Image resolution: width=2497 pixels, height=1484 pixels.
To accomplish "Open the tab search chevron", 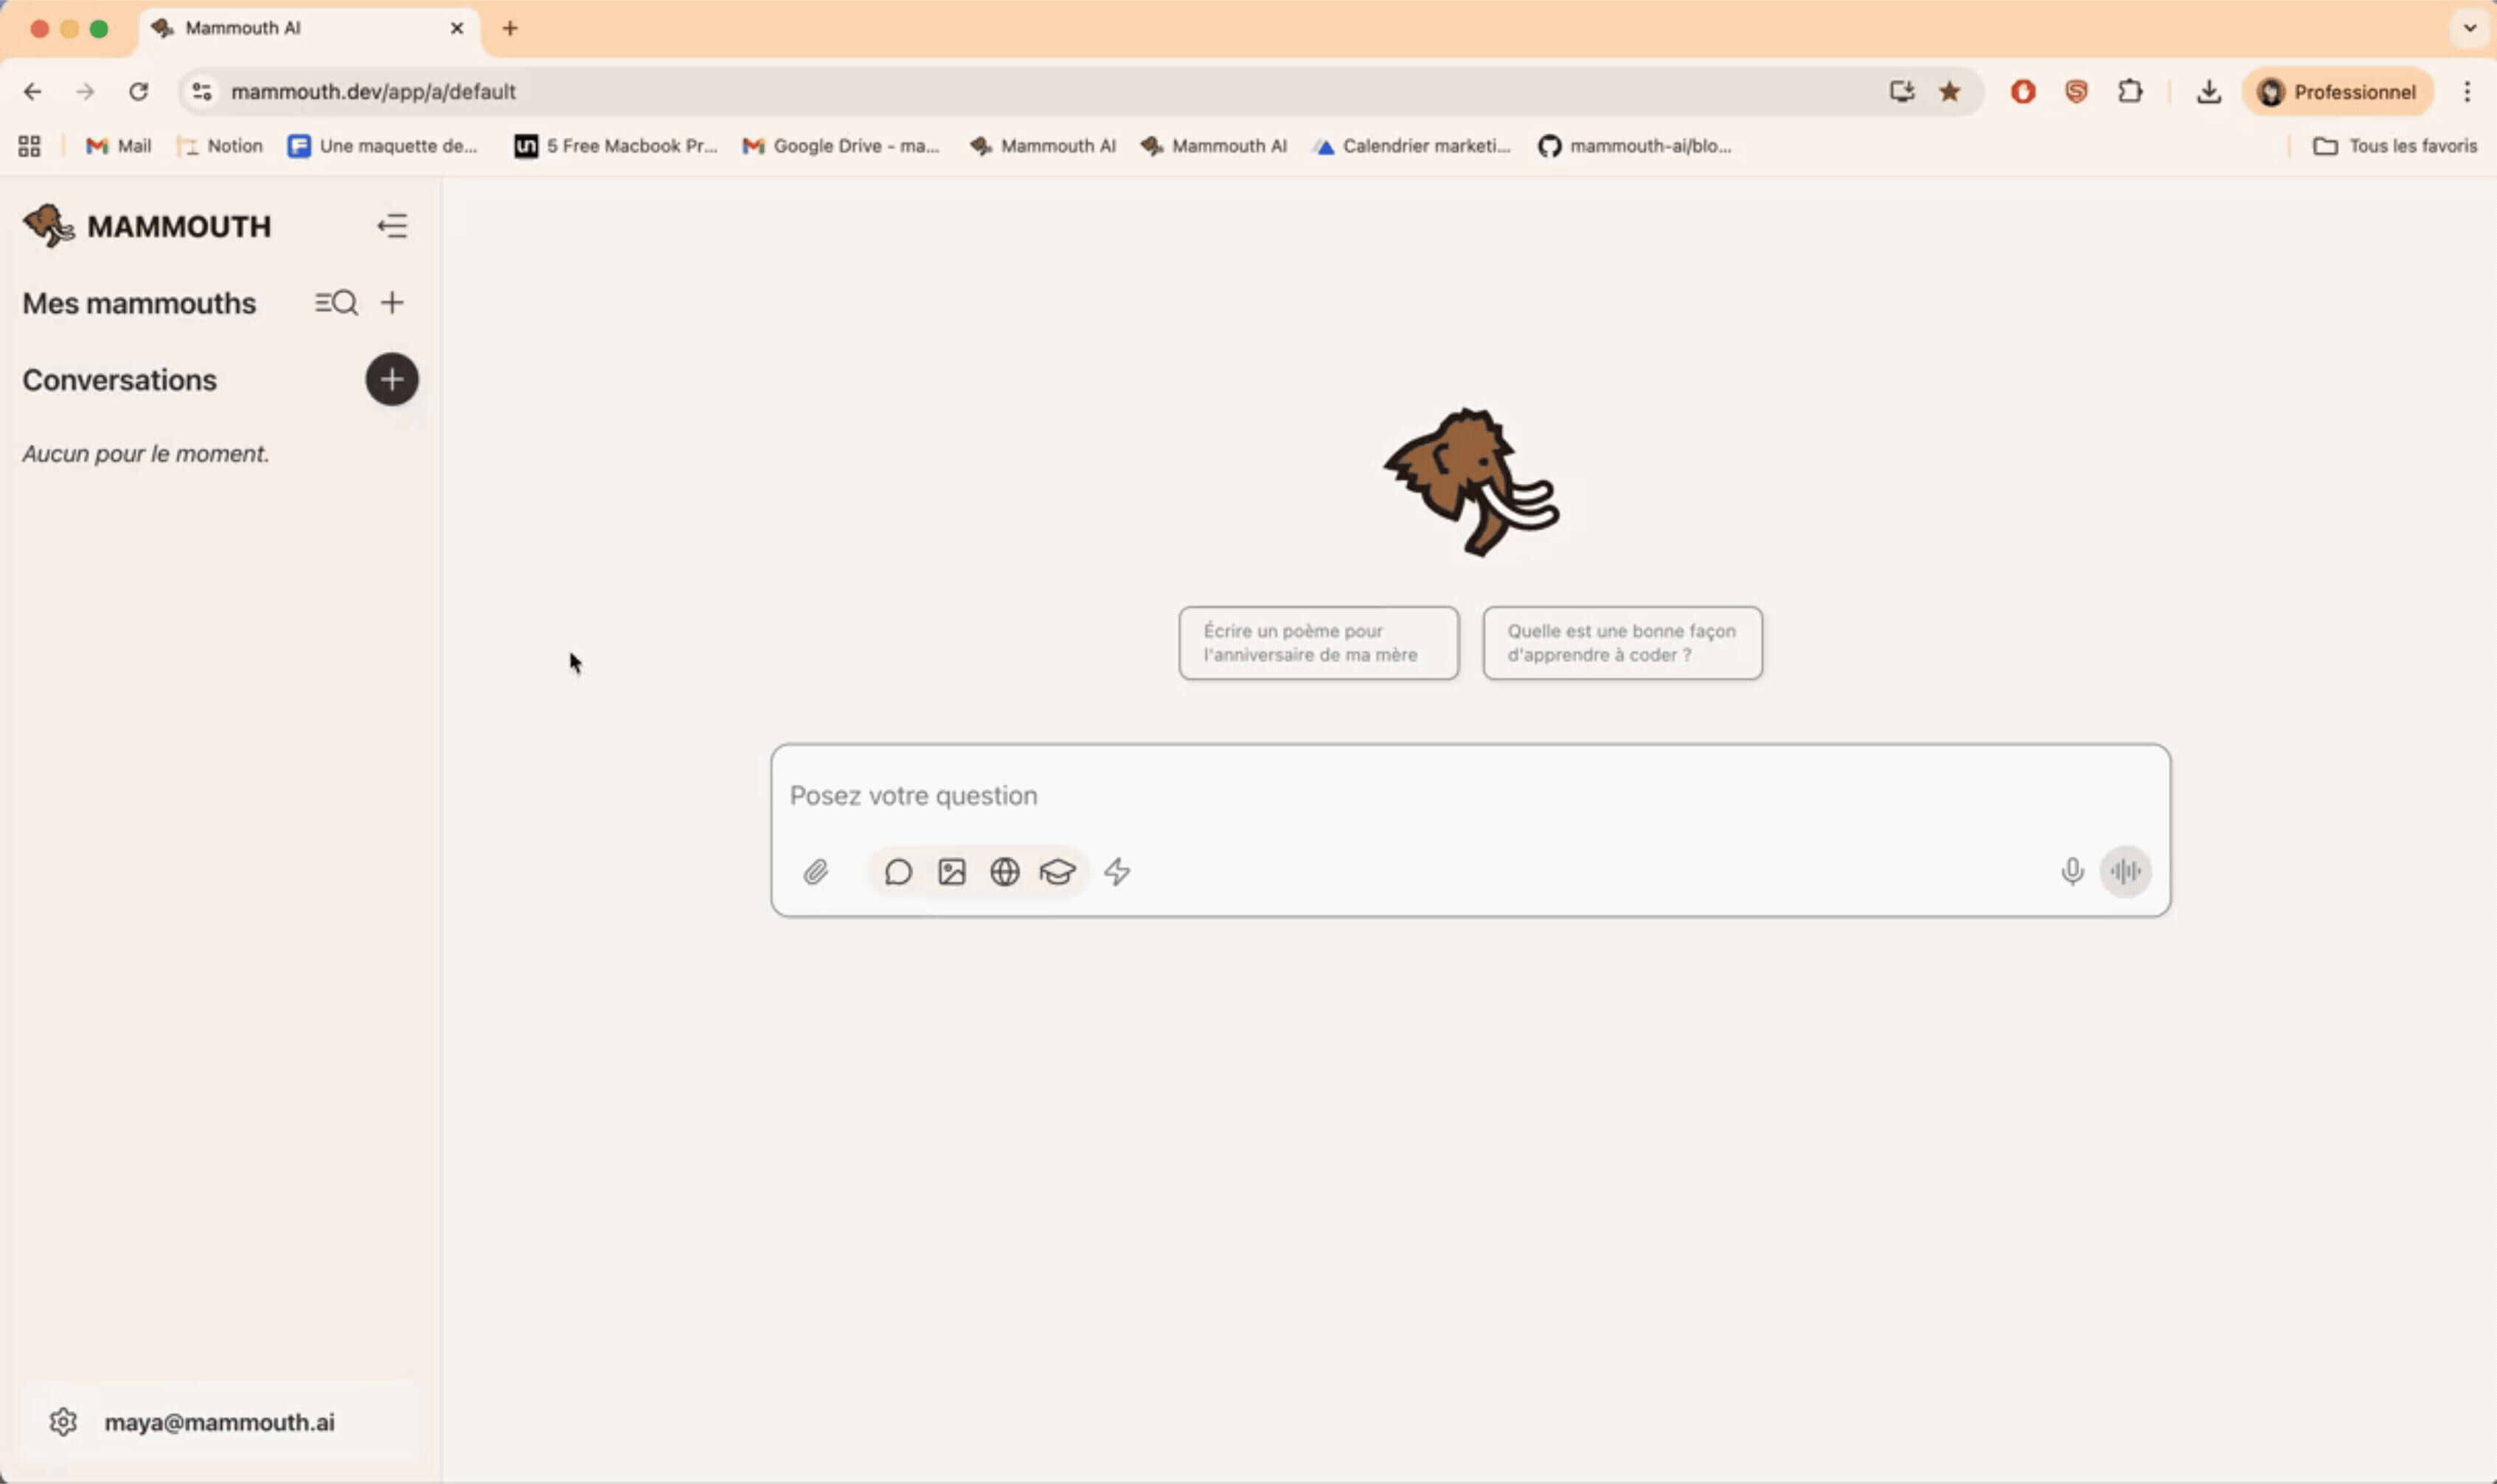I will (2469, 27).
